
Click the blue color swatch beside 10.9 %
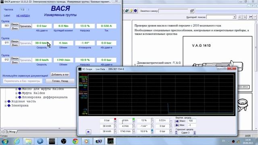(x=152, y=130)
